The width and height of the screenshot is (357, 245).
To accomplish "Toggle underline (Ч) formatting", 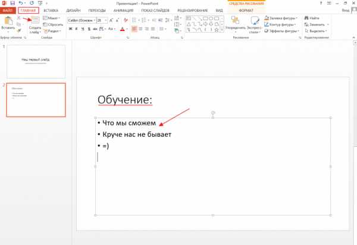I will point(83,29).
